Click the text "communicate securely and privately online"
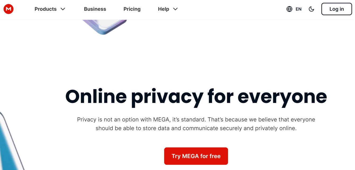 [239, 128]
